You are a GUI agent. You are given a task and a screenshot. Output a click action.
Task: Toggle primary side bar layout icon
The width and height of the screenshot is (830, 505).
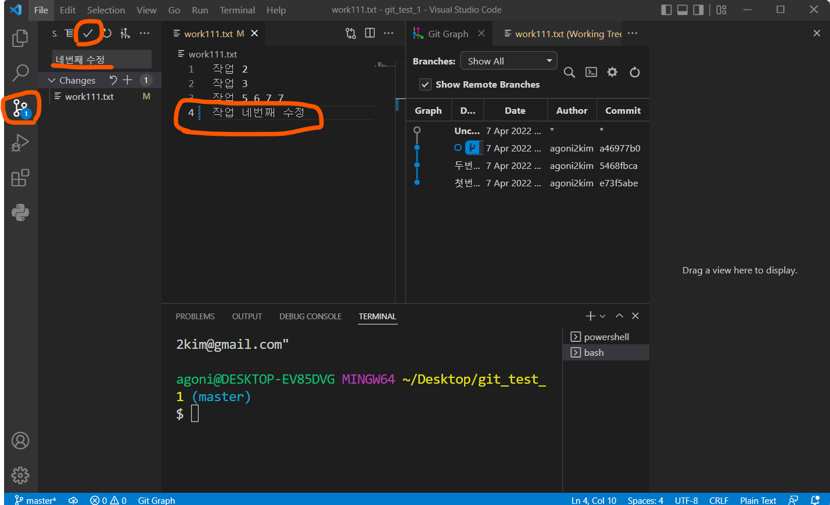coord(667,10)
